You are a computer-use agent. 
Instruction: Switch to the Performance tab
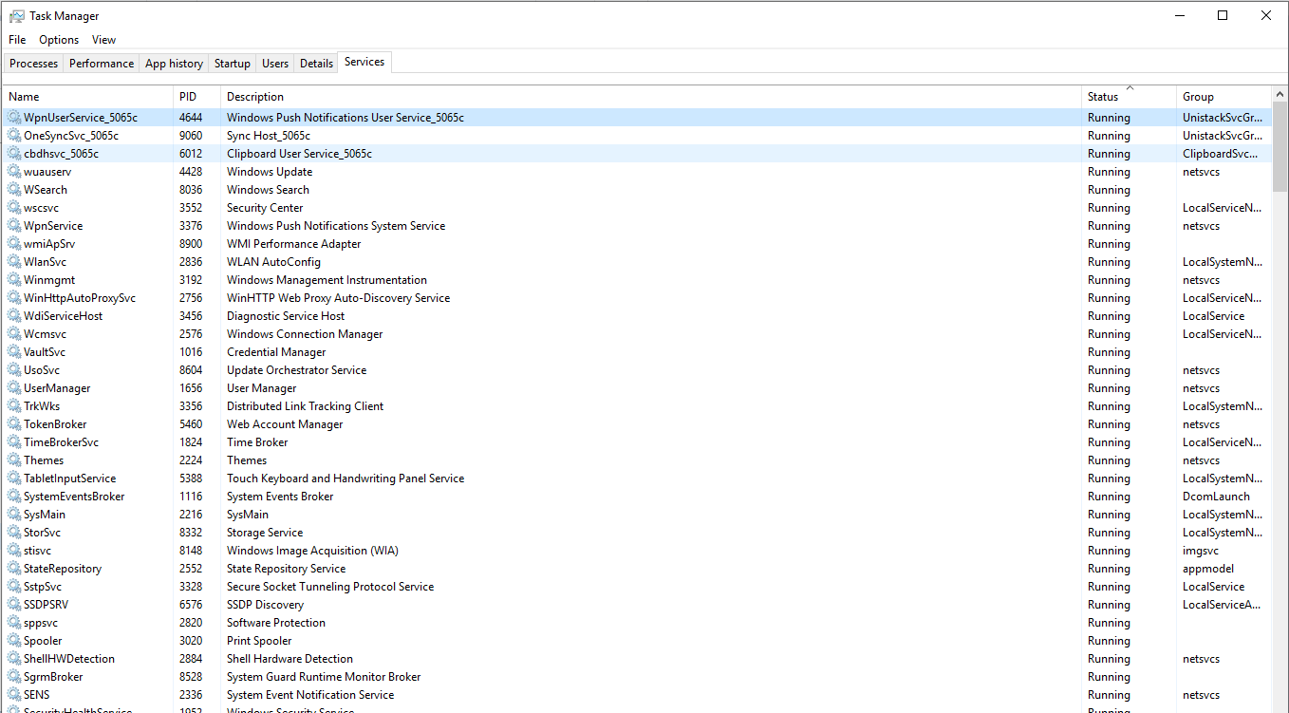(102, 64)
